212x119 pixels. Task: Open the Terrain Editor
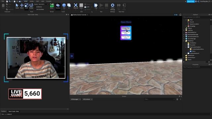click(x=52, y=6)
